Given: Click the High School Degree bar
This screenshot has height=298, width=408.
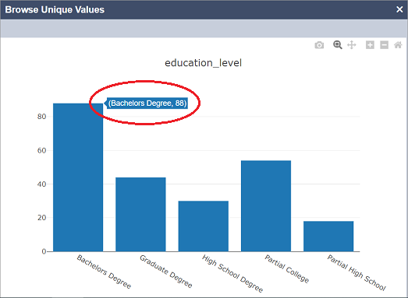Looking at the screenshot, I should pyautogui.click(x=204, y=226).
